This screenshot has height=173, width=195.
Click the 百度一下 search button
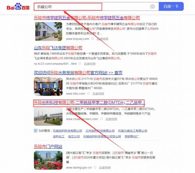tap(171, 6)
